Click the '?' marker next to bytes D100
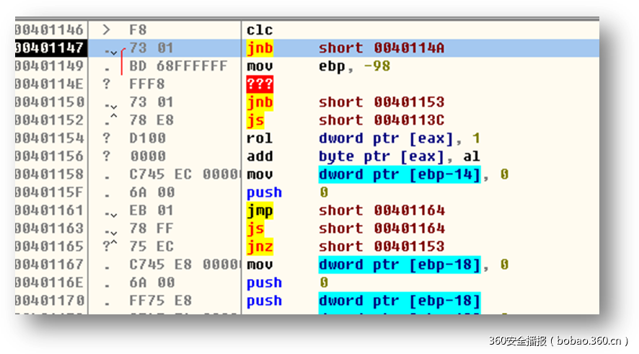The width and height of the screenshot is (639, 354). [x=107, y=138]
